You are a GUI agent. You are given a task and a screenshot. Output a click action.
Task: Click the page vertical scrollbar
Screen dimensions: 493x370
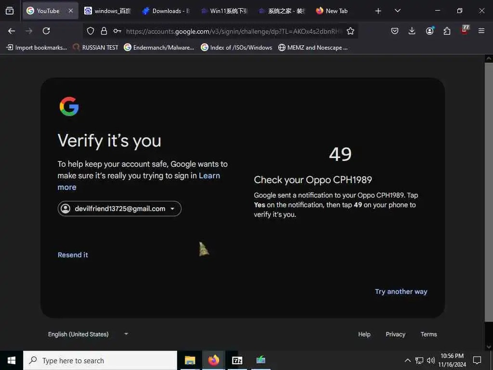[x=489, y=192]
